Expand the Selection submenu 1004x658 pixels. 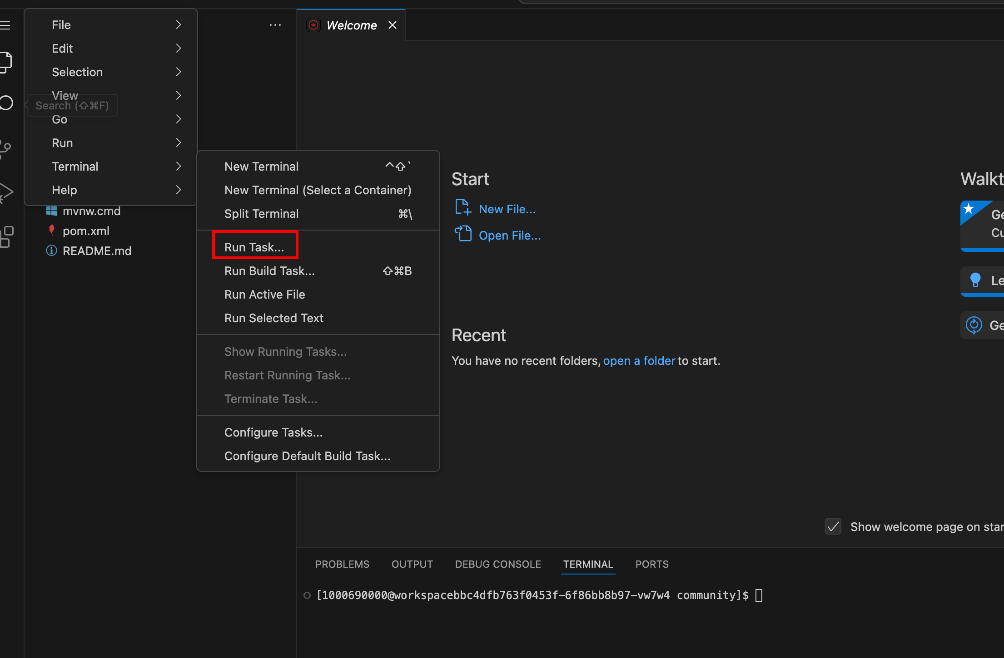111,72
